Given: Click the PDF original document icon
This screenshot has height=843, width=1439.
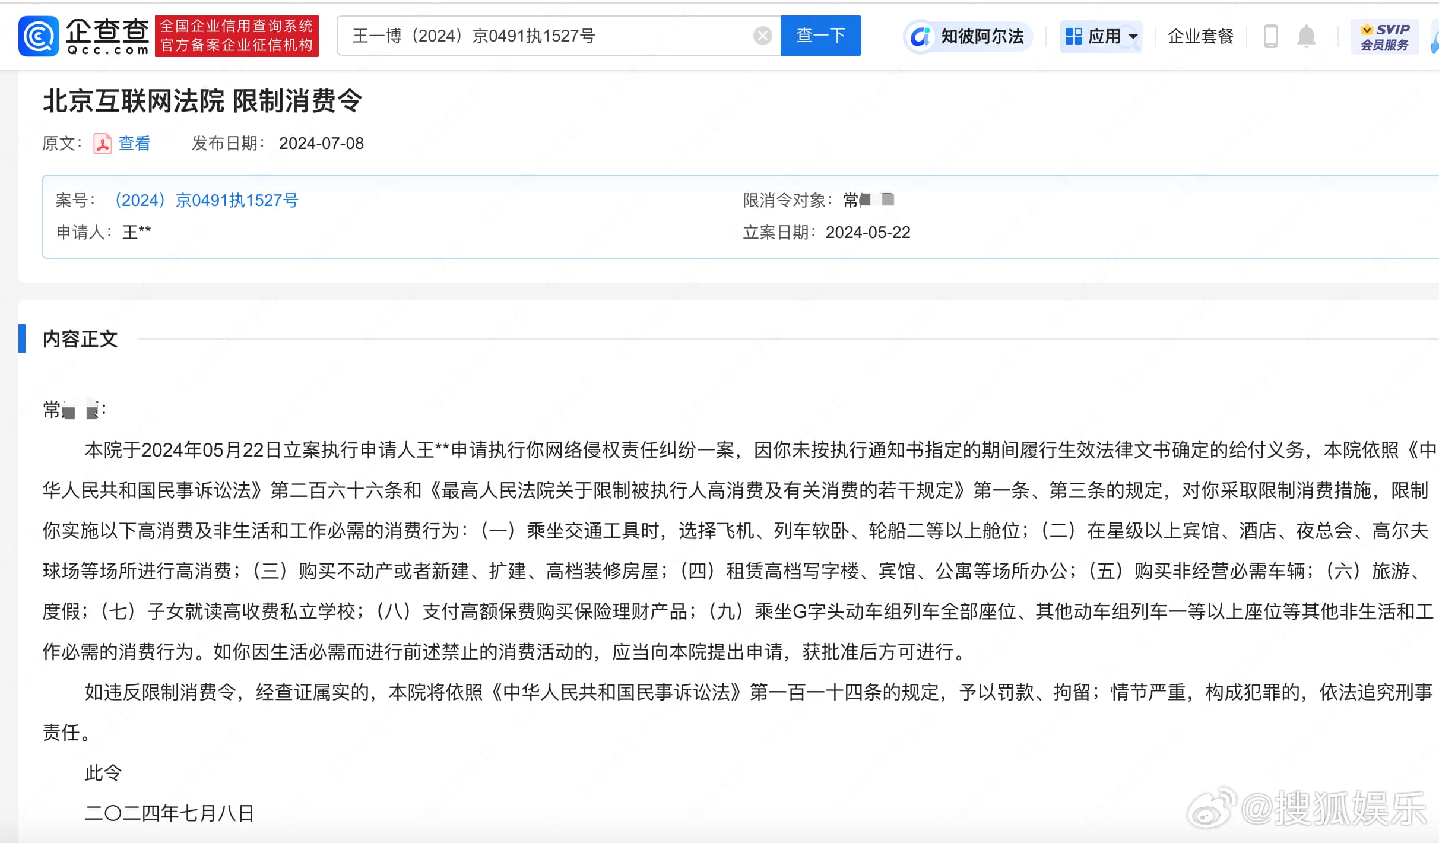Looking at the screenshot, I should pos(103,144).
